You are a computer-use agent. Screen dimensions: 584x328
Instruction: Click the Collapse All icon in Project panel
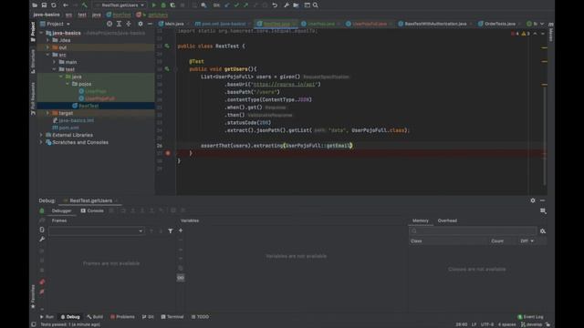(129, 24)
